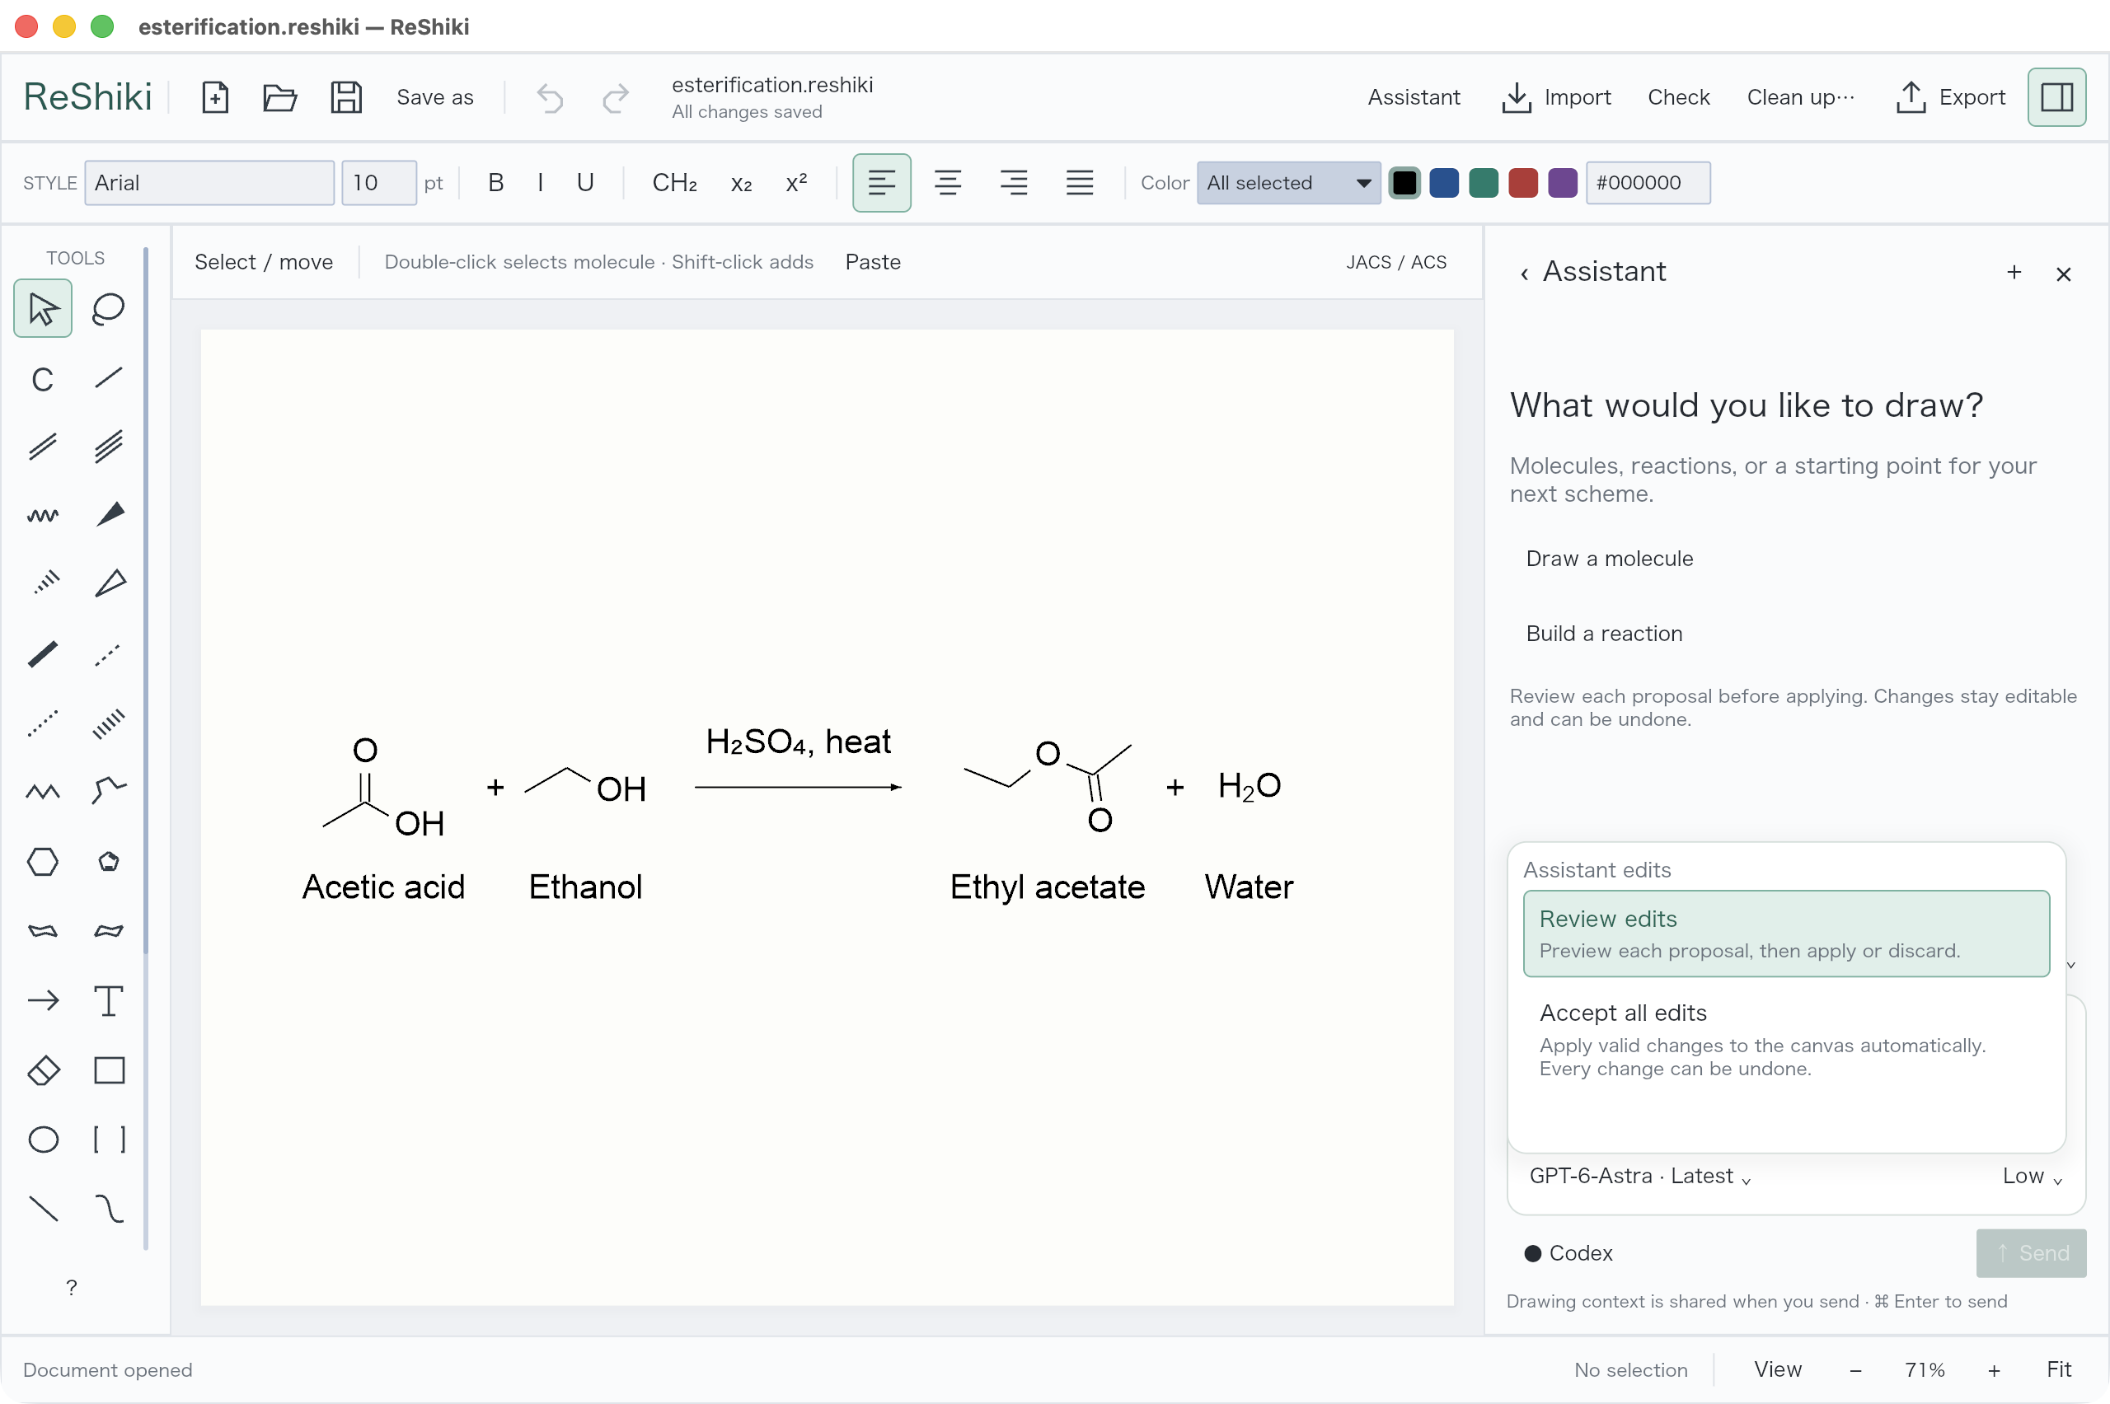Select the text tool
The width and height of the screenshot is (2110, 1404).
point(108,1001)
